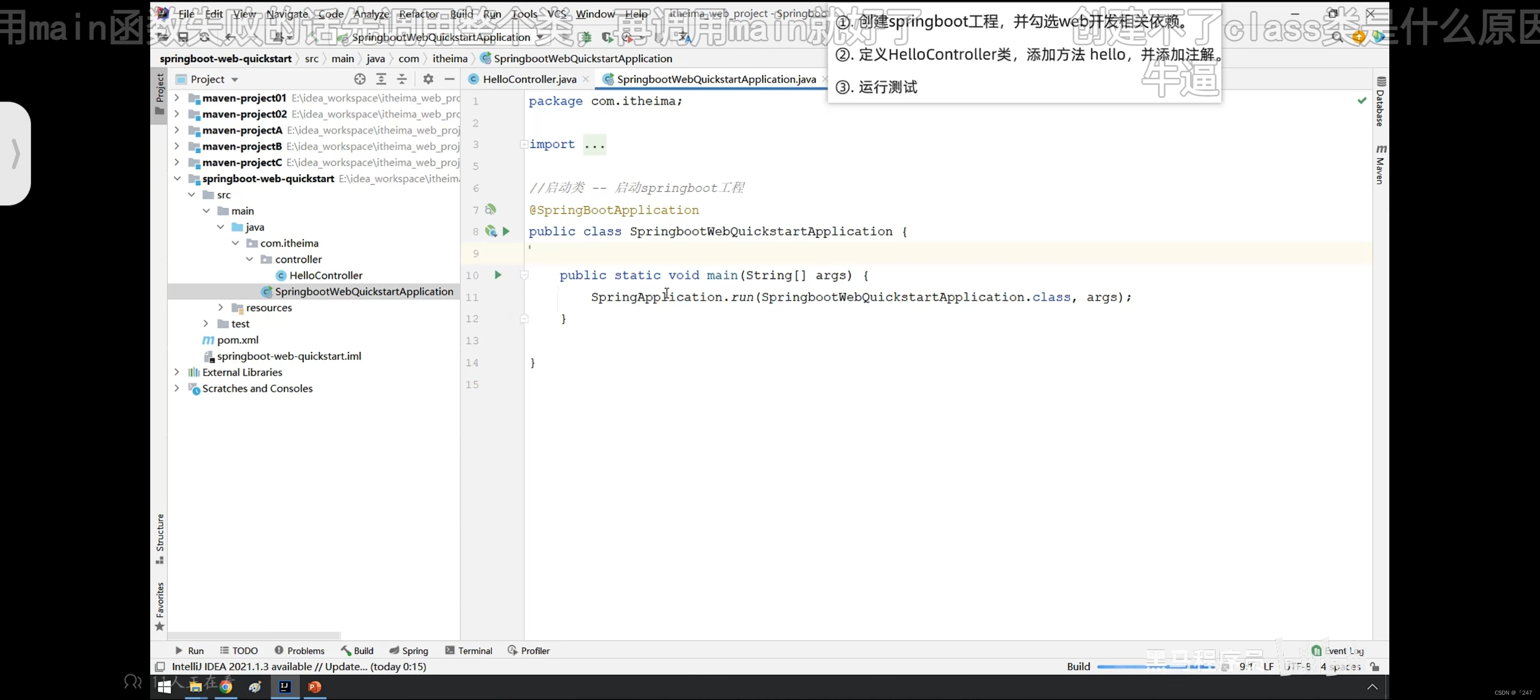Expand External Libraries node

click(177, 372)
